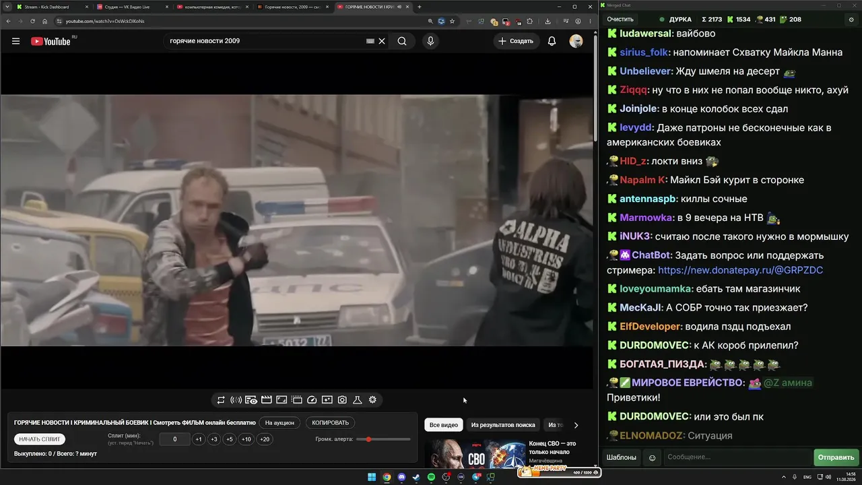Click the clapperboard icon under the video

pos(266,400)
